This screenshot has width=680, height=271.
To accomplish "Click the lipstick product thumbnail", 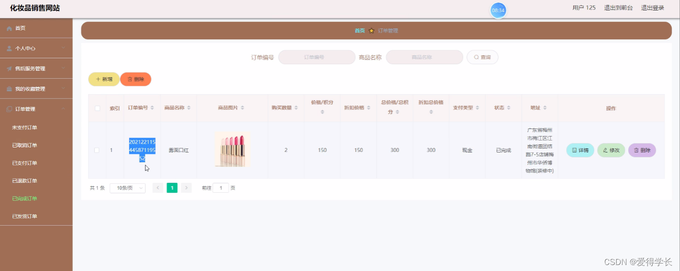I will coord(232,149).
